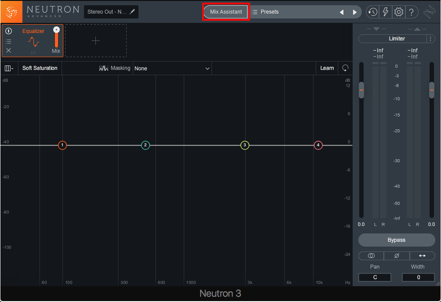Load next preset with right arrow

click(x=355, y=12)
